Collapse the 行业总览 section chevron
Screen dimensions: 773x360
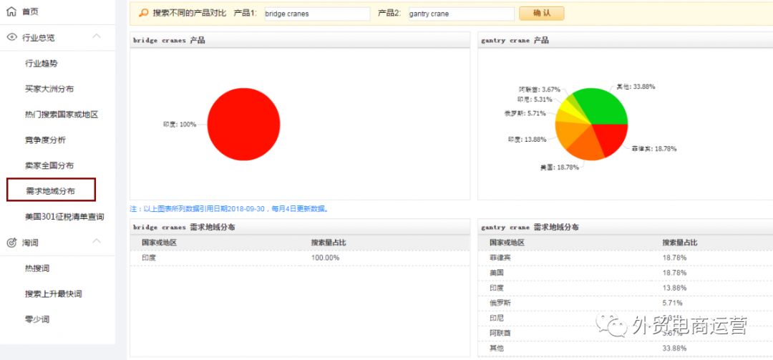pyautogui.click(x=97, y=36)
